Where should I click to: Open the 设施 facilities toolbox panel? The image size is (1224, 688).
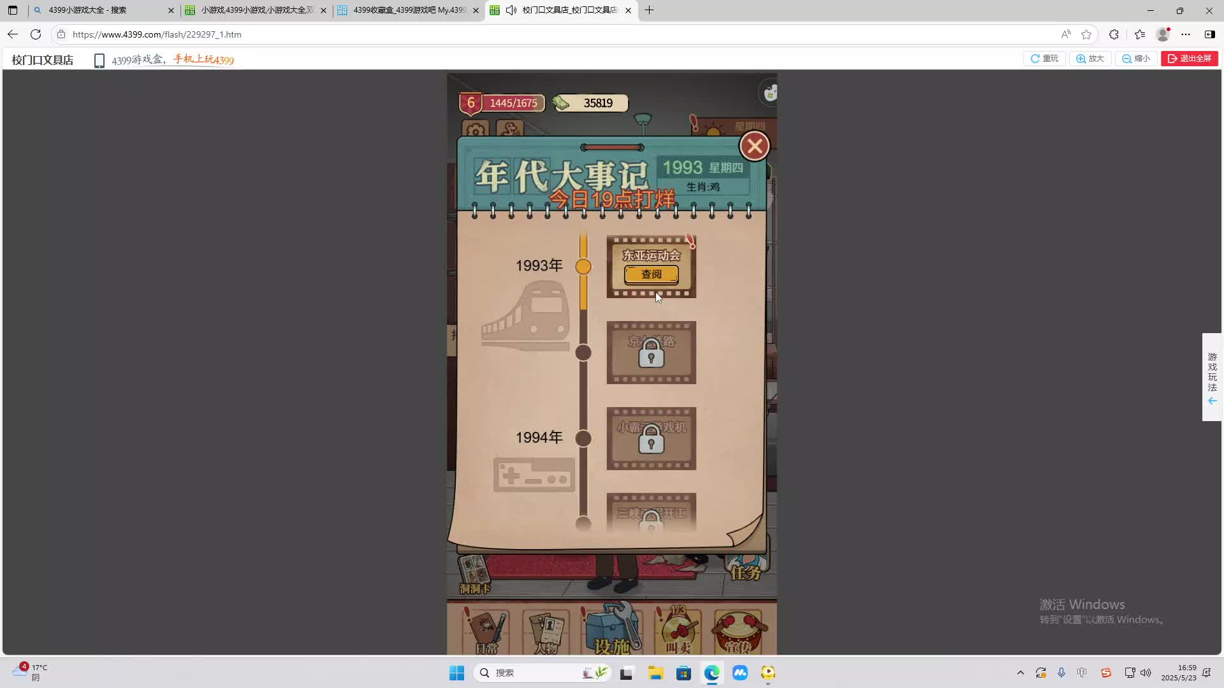coord(613,631)
